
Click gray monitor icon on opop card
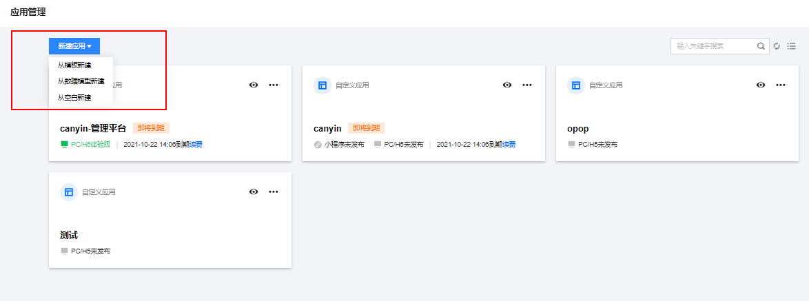(x=572, y=145)
